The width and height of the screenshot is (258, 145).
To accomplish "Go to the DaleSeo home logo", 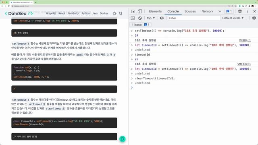I will coord(19,13).
